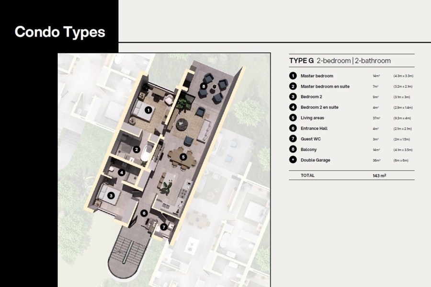Image resolution: width=431 pixels, height=287 pixels.
Task: Click the "Balcony" legend label
Action: pyautogui.click(x=309, y=149)
